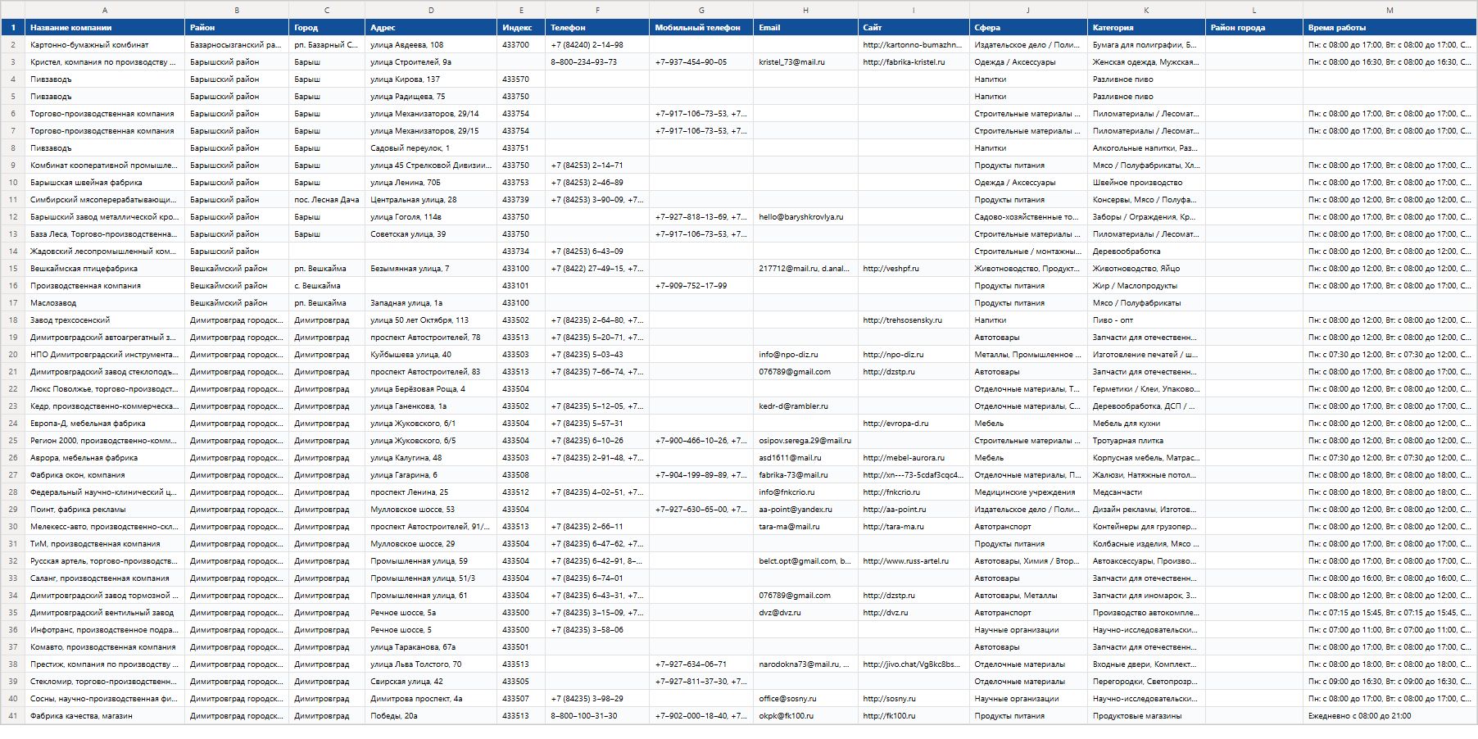Select the 'Барышская швейная фабрика' cell
This screenshot has width=1478, height=739.
pyautogui.click(x=105, y=183)
